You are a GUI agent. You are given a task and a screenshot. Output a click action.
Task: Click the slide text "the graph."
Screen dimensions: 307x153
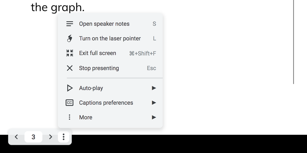pos(57,7)
